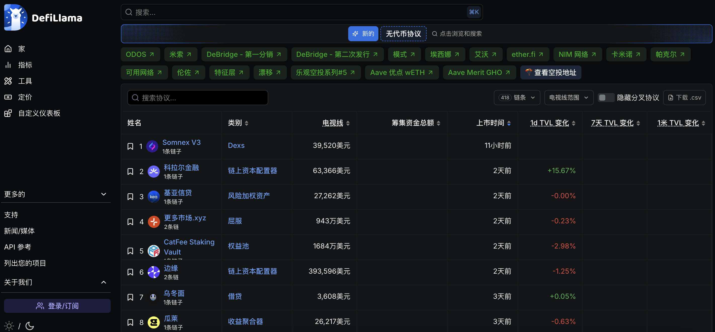715x332 pixels.
Task: Bookmark the 科拉尔金融 protocol row
Action: pyautogui.click(x=130, y=172)
